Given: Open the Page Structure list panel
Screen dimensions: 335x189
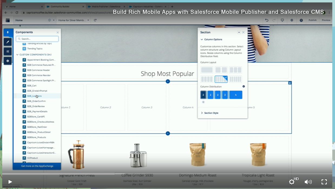Looking at the screenshot, I should click(8, 51).
